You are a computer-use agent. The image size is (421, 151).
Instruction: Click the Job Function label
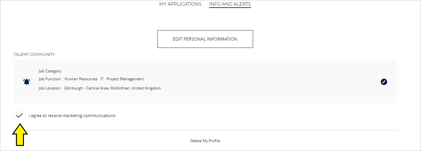pyautogui.click(x=50, y=79)
